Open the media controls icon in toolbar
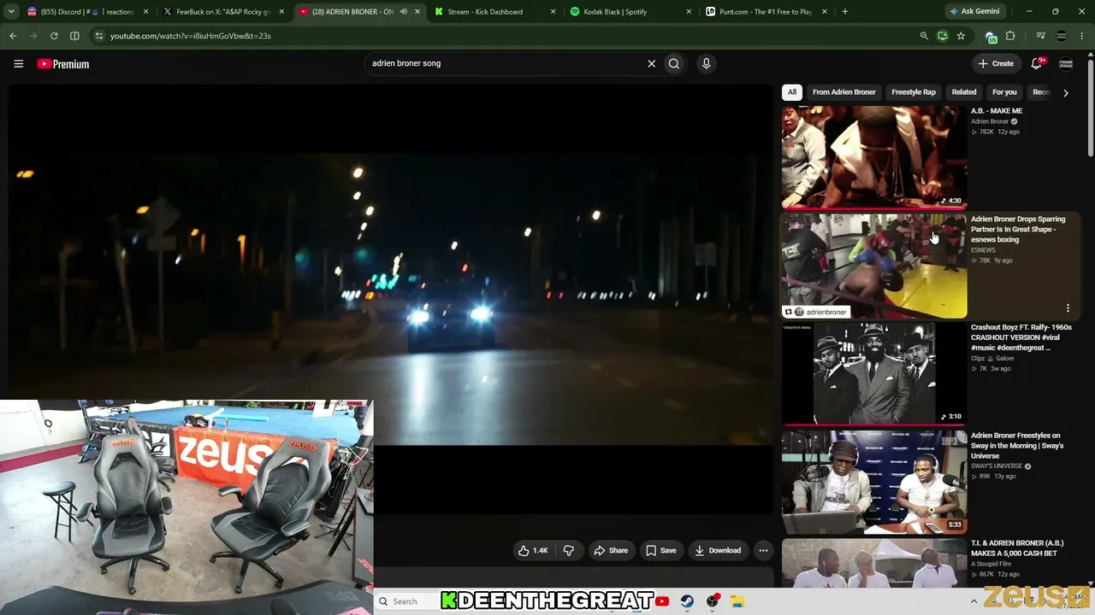 tap(1040, 36)
